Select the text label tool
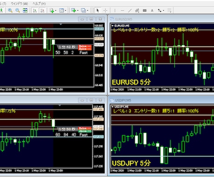The width and height of the screenshot is (214, 177). [x=152, y=10]
